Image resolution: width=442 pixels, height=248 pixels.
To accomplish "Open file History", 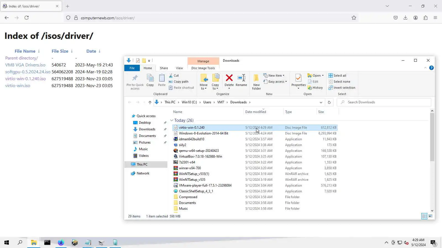I will 315,88.
